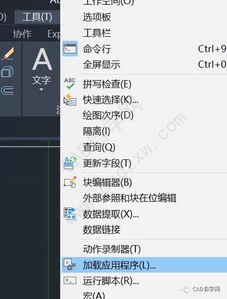Click the load application gear icon
The height and width of the screenshot is (299, 227).
[x=70, y=265]
